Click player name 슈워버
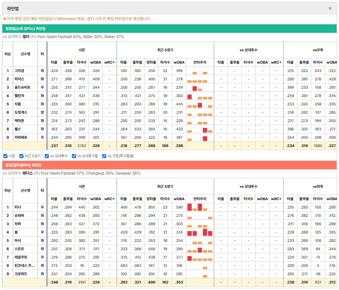Screen dimensions: 339x290 point(19,216)
